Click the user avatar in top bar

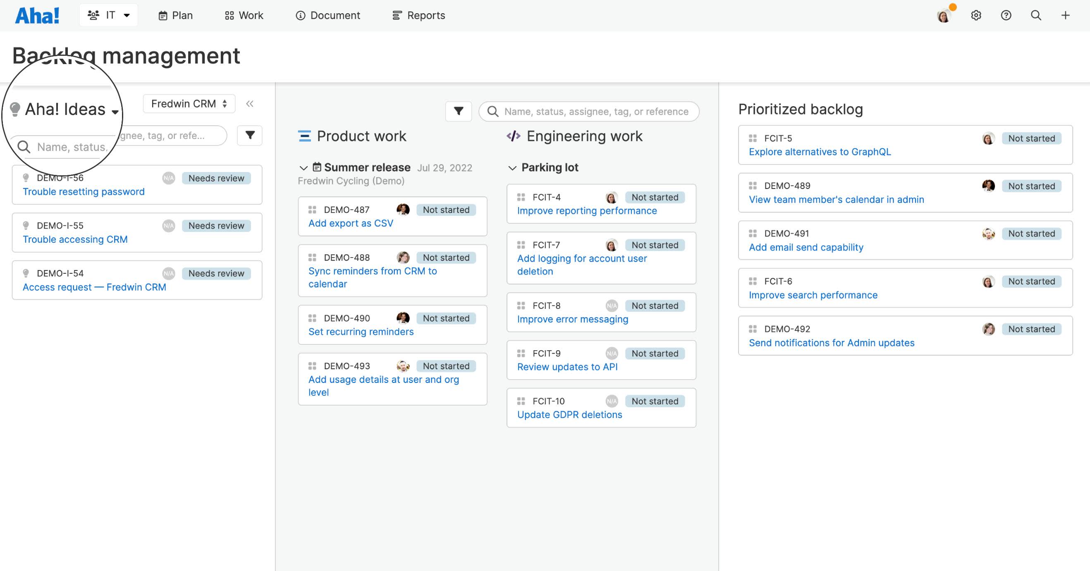pyautogui.click(x=944, y=16)
